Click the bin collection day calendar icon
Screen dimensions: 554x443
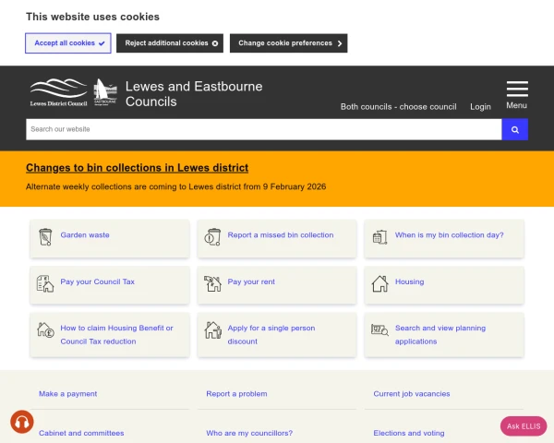[379, 236]
